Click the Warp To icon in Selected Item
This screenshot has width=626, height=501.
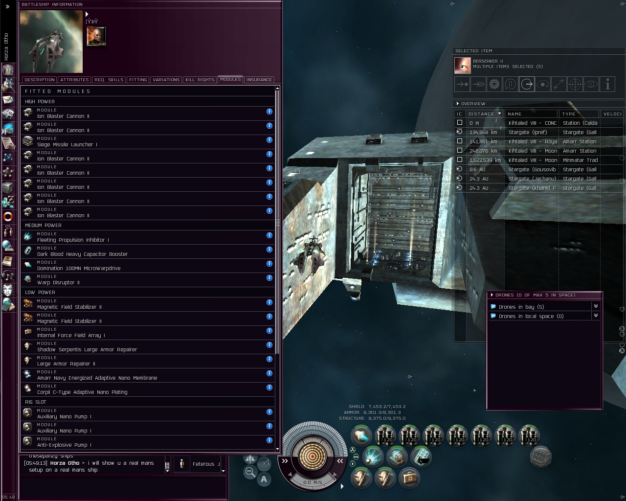pyautogui.click(x=478, y=84)
